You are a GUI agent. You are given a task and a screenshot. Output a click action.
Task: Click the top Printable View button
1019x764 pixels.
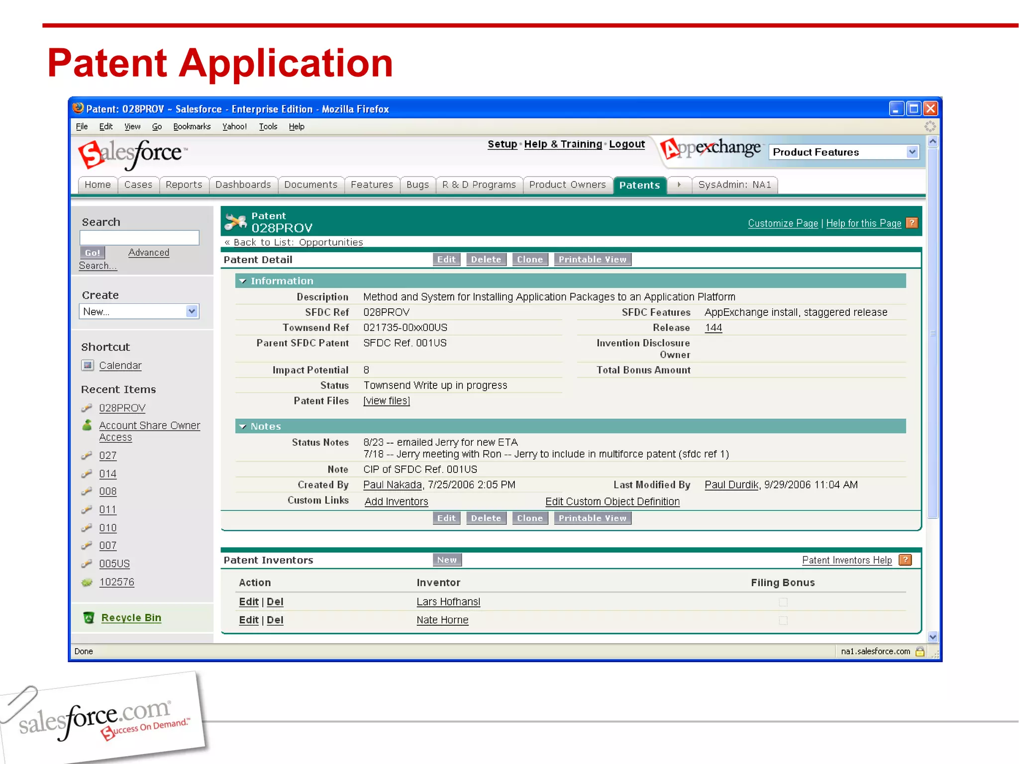click(x=593, y=259)
